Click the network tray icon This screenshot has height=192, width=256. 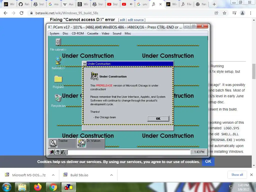coord(231,187)
